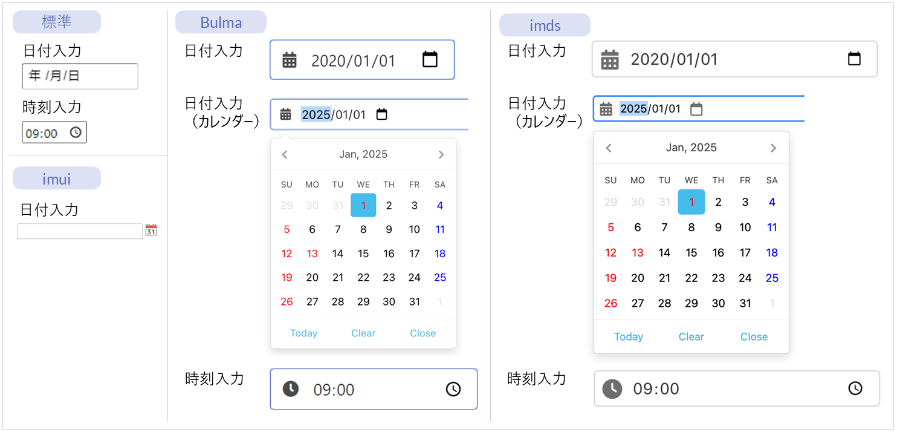Click the Jan, 2025 title in imds calendar
The width and height of the screenshot is (897, 432).
point(691,148)
